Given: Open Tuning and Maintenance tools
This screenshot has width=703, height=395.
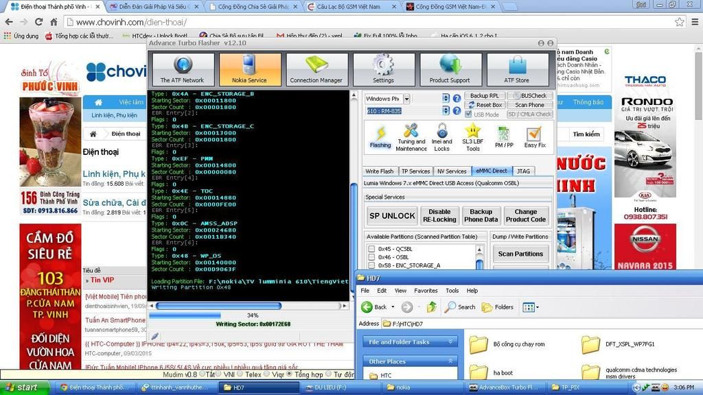Looking at the screenshot, I should 411,137.
